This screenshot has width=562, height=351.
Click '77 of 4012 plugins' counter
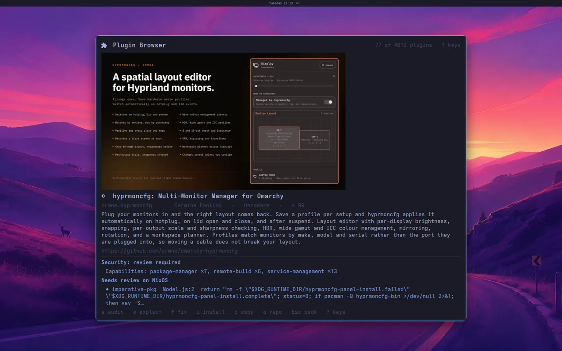pyautogui.click(x=403, y=45)
